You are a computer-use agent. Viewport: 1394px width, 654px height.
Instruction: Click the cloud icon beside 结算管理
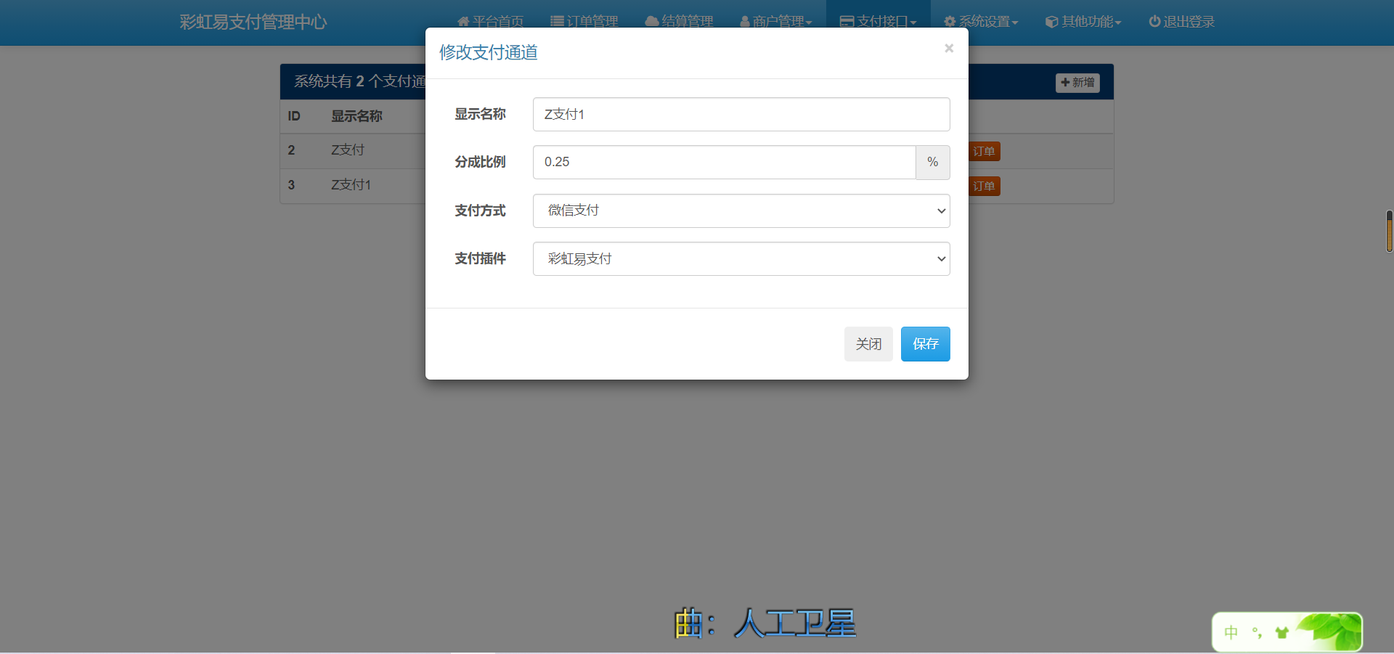tap(651, 22)
